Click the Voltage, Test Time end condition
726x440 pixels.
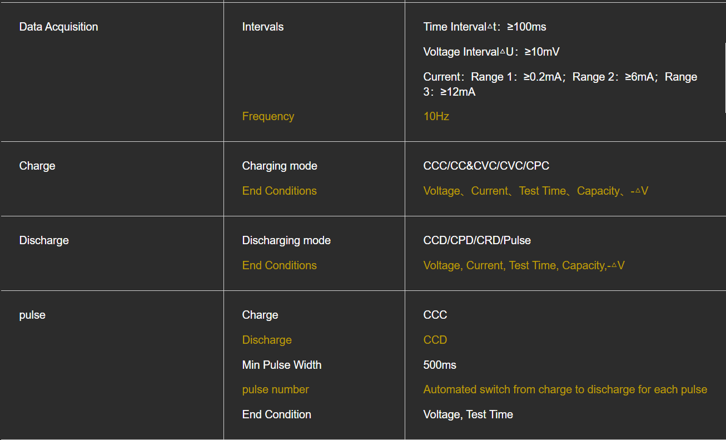coord(468,414)
